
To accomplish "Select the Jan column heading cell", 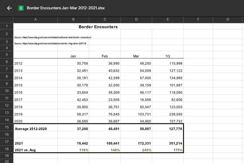I will [73, 56].
